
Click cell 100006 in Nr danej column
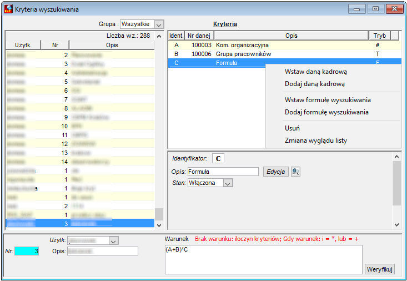[x=202, y=54]
